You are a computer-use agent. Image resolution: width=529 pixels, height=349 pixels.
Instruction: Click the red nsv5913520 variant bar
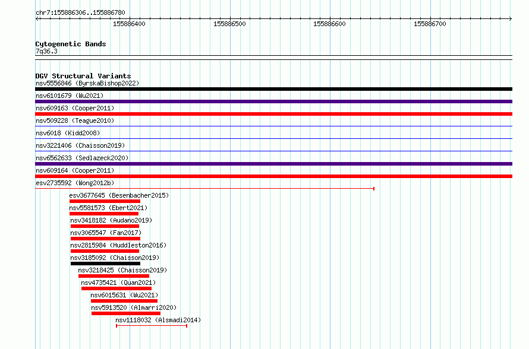pos(126,313)
